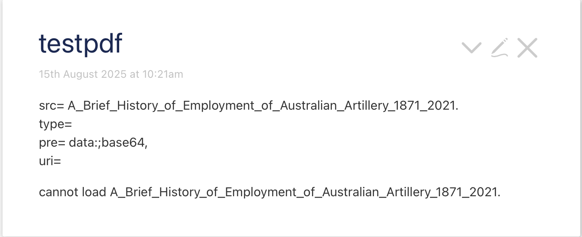582x237 pixels.
Task: Select the filename on the src= line
Action: [263, 106]
